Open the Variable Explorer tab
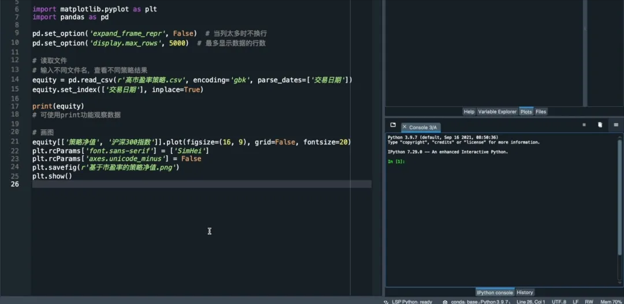The image size is (624, 304). click(497, 112)
